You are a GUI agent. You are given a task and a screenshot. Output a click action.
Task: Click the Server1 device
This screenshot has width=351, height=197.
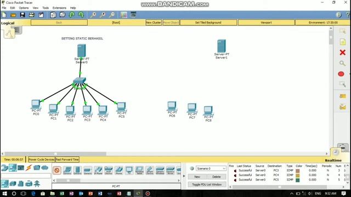coord(222,46)
